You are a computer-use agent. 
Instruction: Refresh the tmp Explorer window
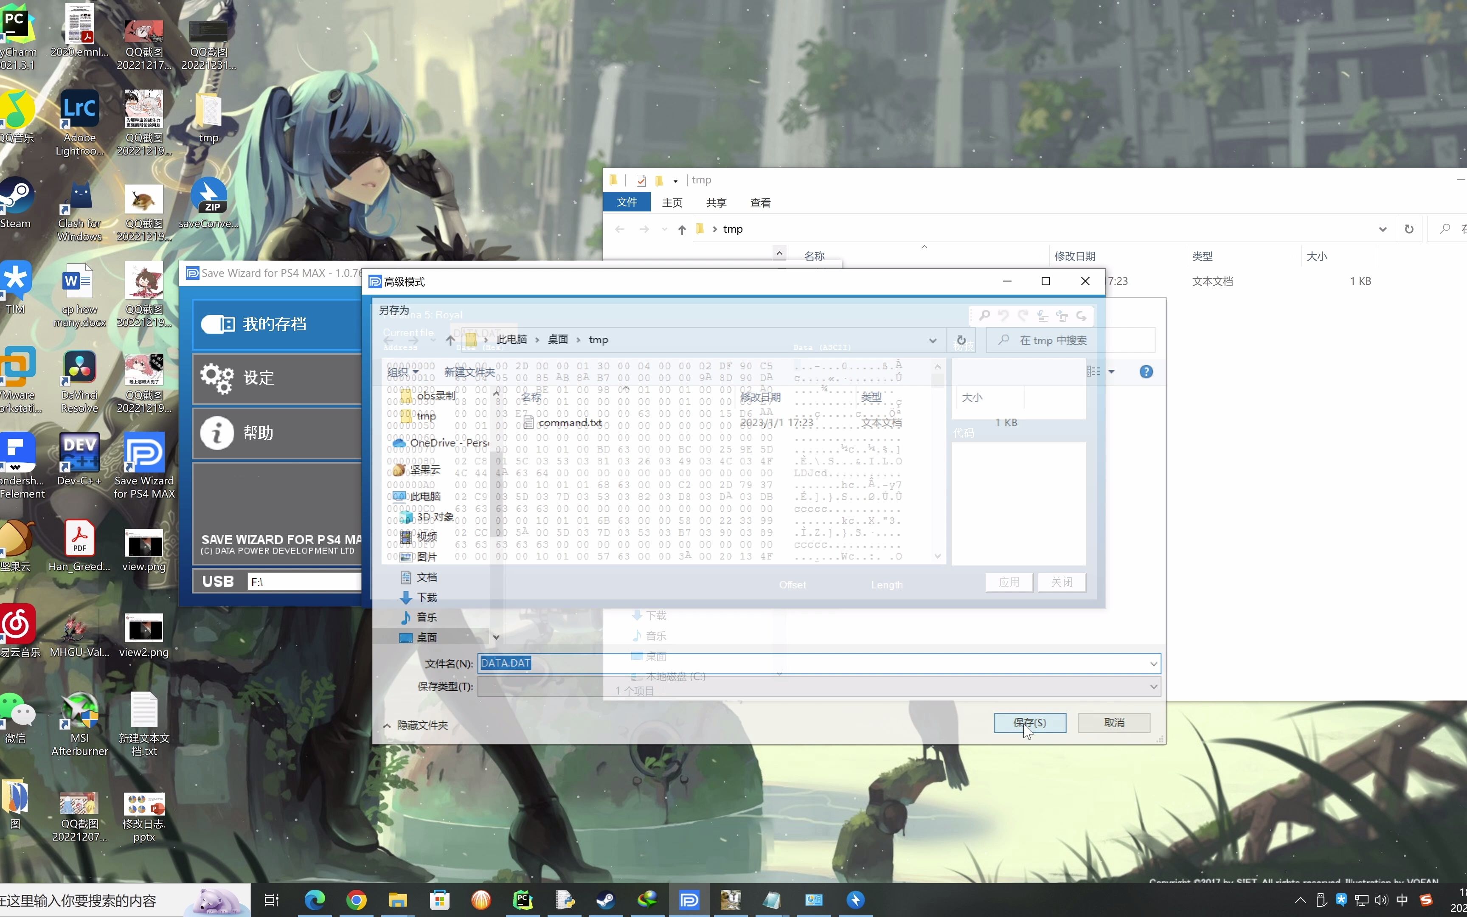[x=1409, y=229]
